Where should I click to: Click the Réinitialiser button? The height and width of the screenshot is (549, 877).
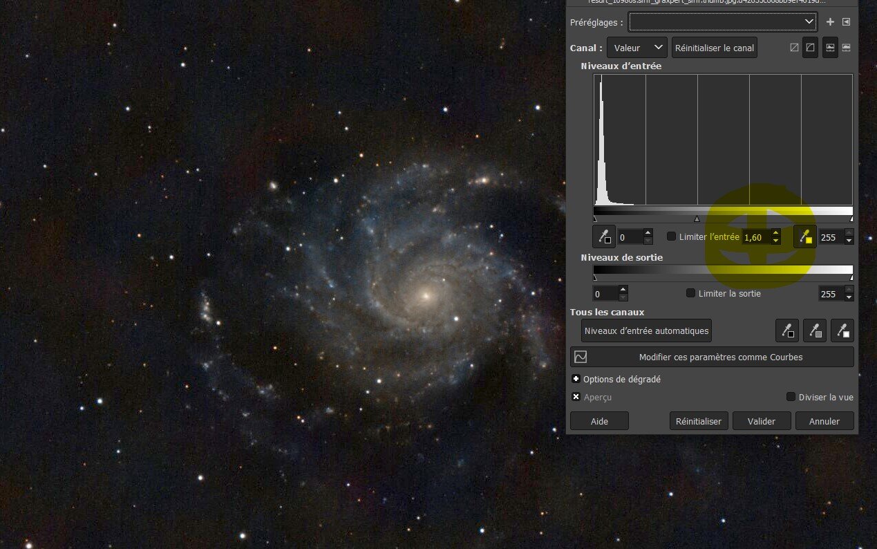pyautogui.click(x=699, y=420)
